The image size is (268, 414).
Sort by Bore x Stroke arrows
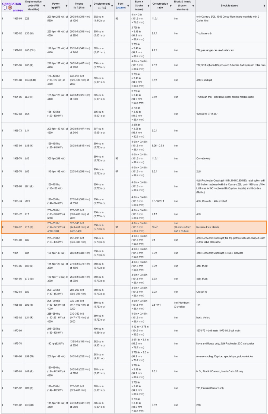(x=149, y=6)
